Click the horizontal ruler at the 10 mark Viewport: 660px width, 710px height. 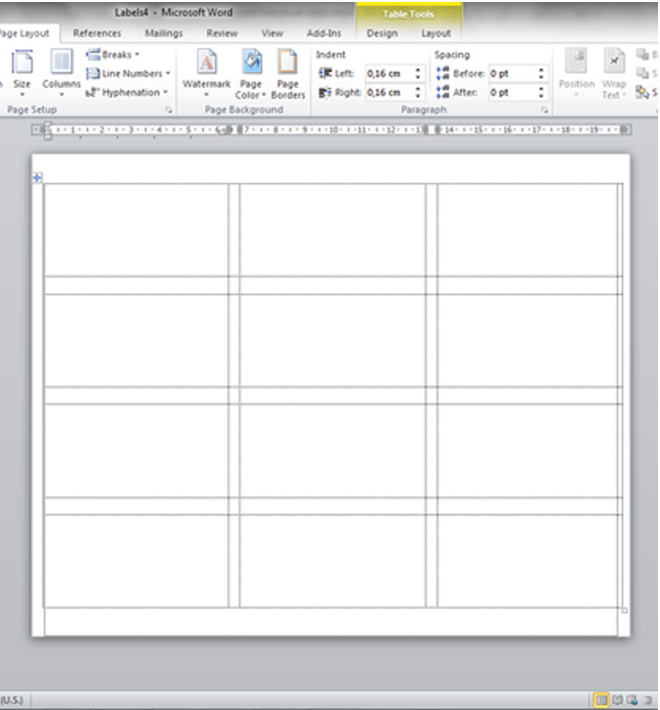coord(334,130)
